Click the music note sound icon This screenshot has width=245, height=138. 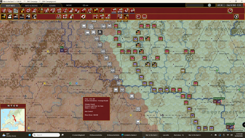[209, 5]
